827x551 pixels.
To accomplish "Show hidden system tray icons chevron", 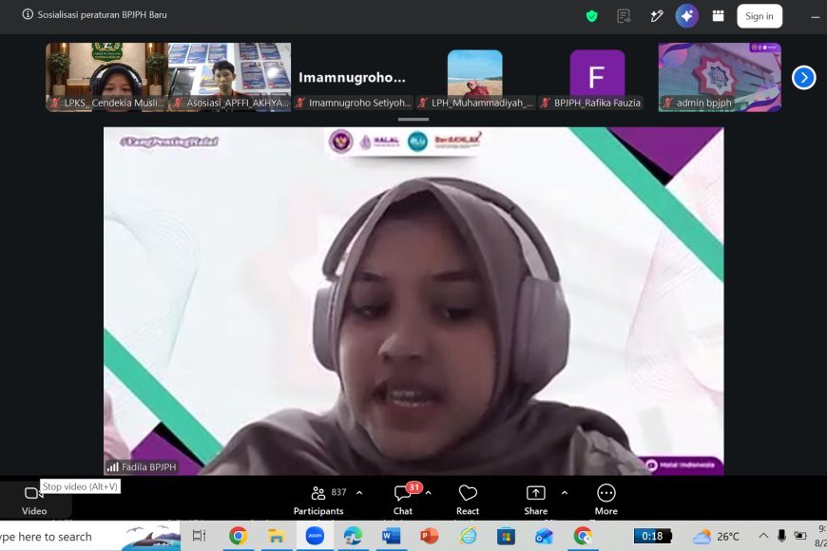I will coord(763,536).
